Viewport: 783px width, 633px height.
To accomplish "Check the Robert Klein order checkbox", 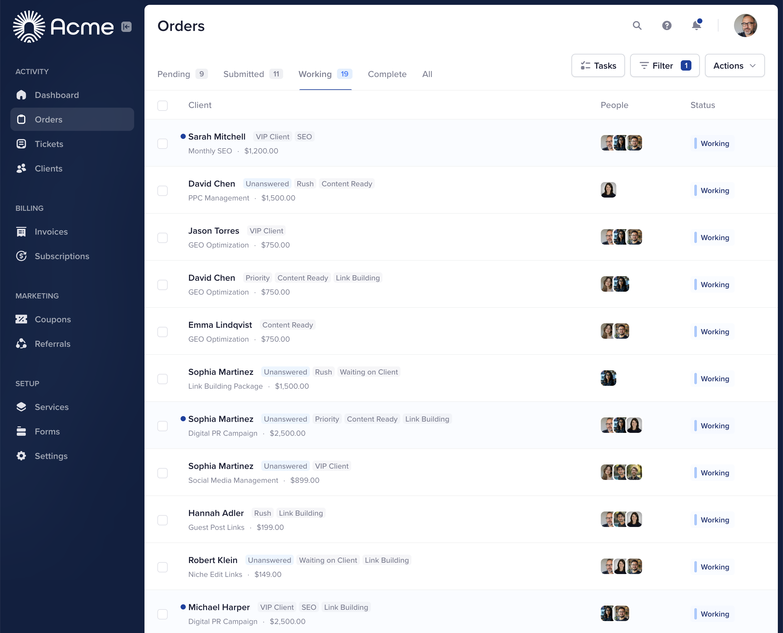I will pos(162,567).
